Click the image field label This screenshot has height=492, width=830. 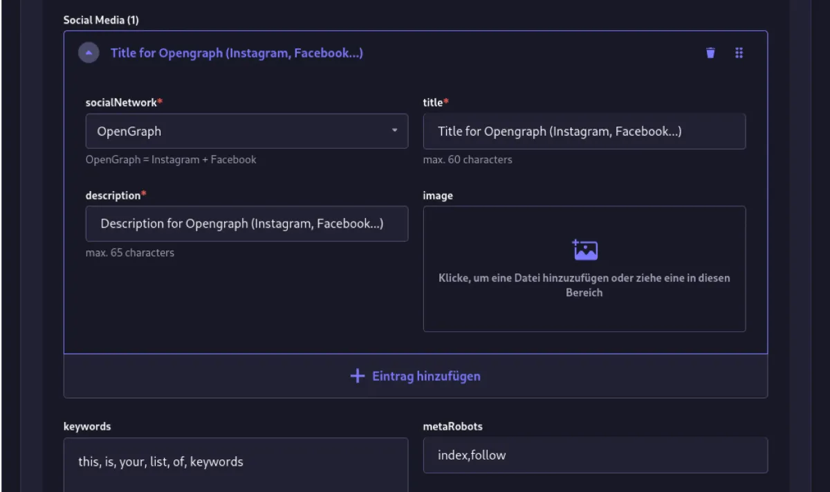click(x=438, y=196)
